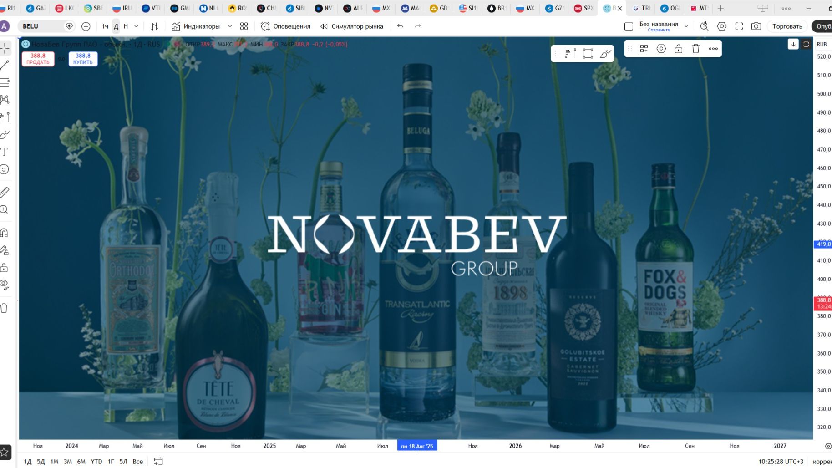832x468 pixels.
Task: Open the chart layout selector square
Action: [629, 26]
